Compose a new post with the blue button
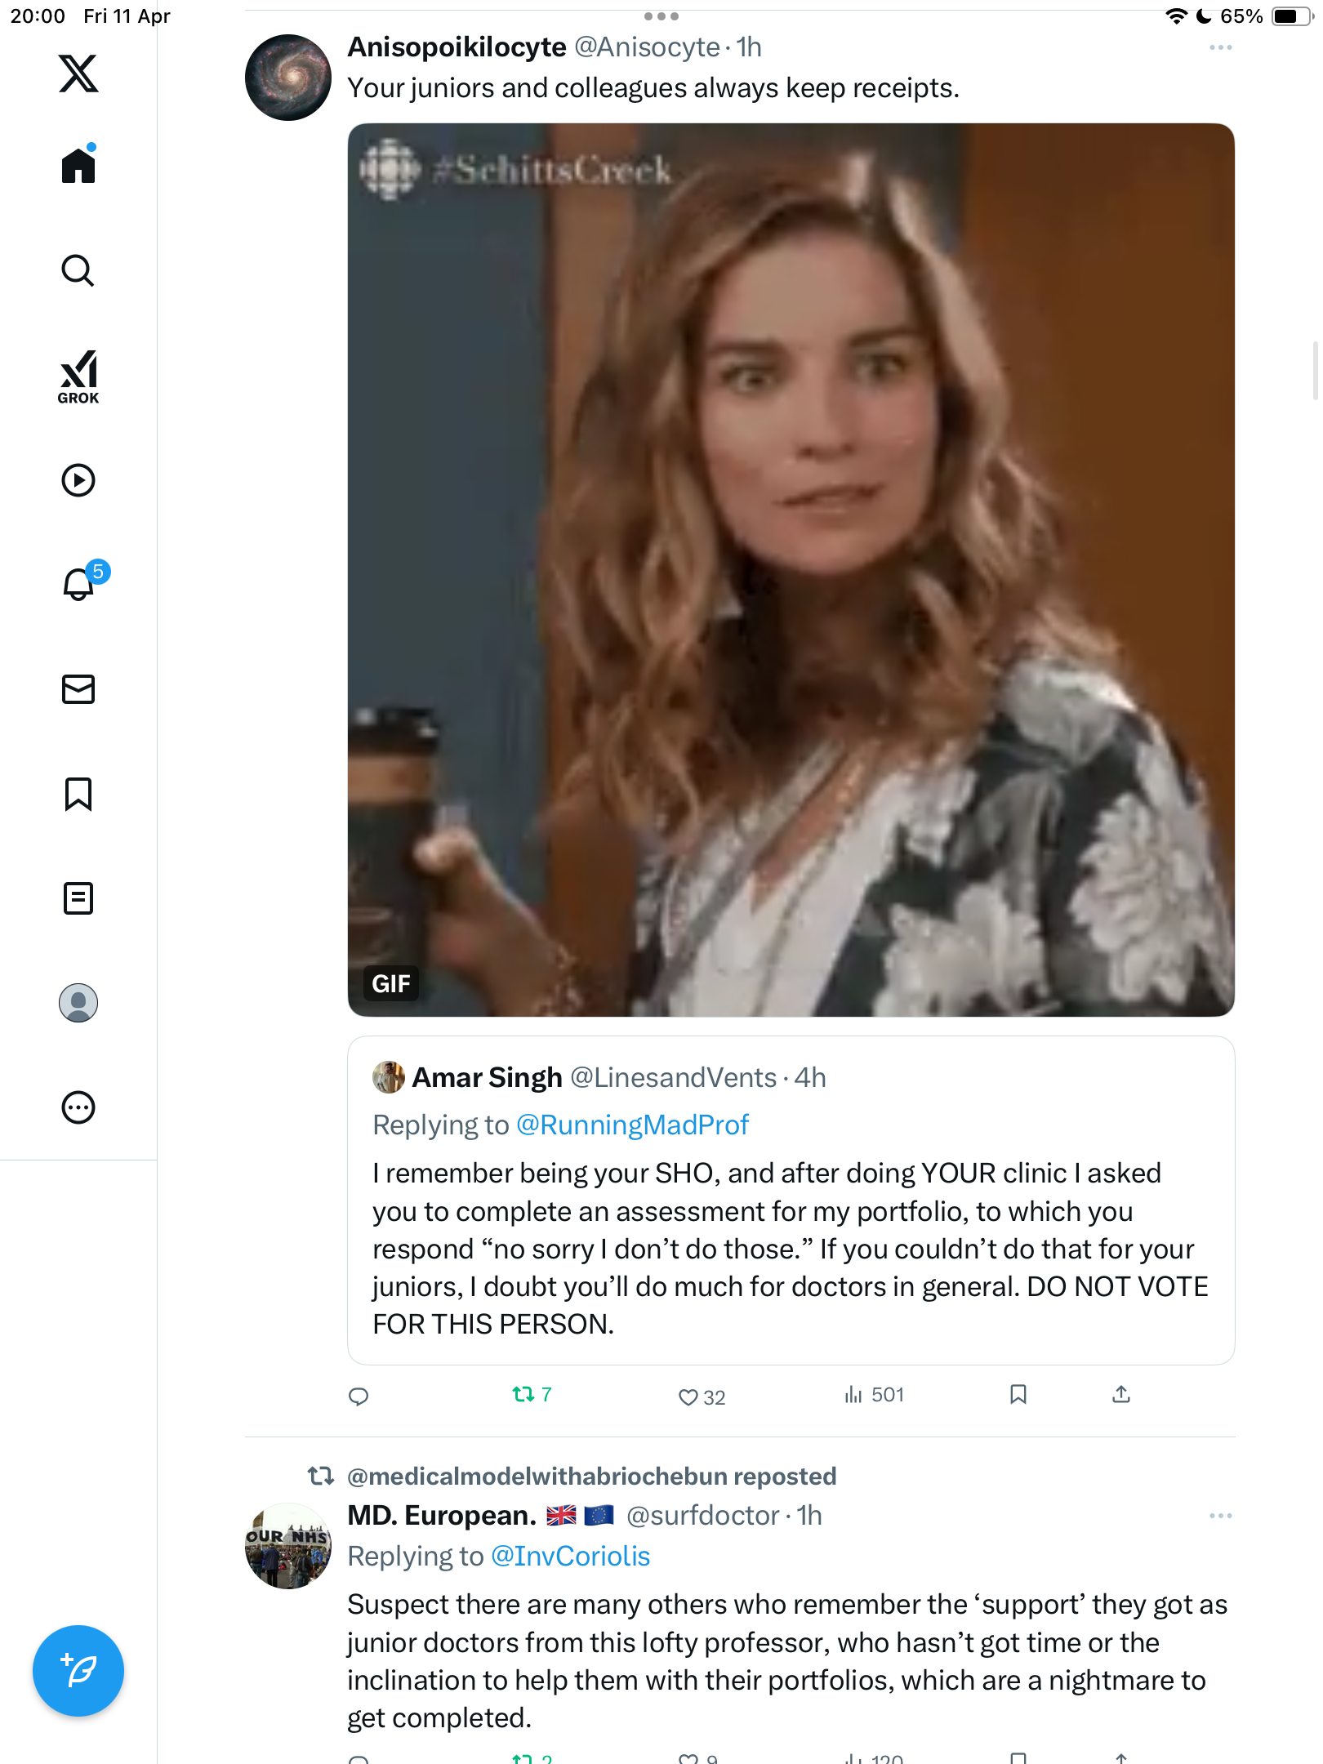 (78, 1671)
